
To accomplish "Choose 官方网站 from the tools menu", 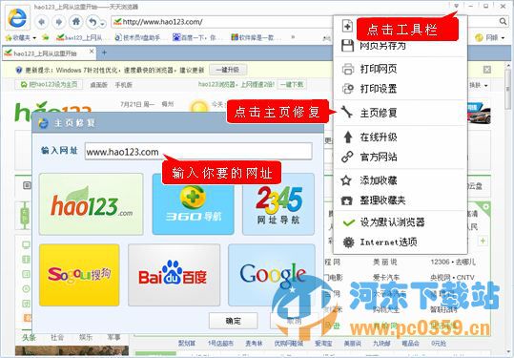I will pyautogui.click(x=400, y=157).
